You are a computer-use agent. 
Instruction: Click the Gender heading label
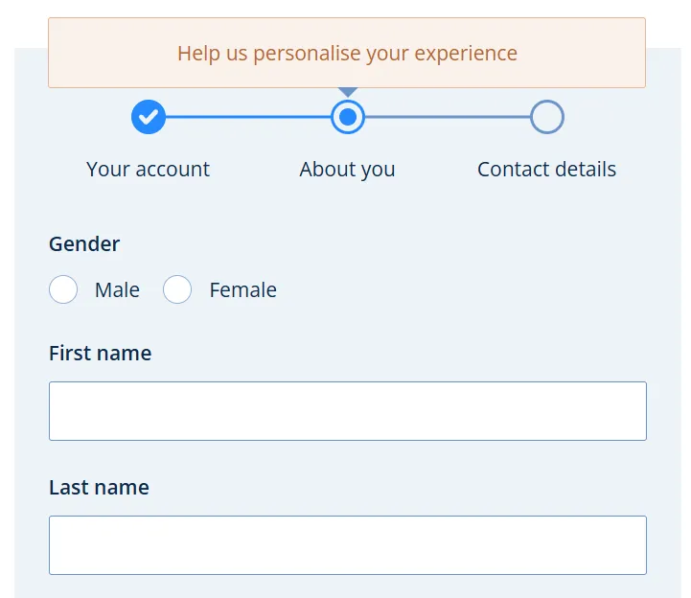[84, 244]
